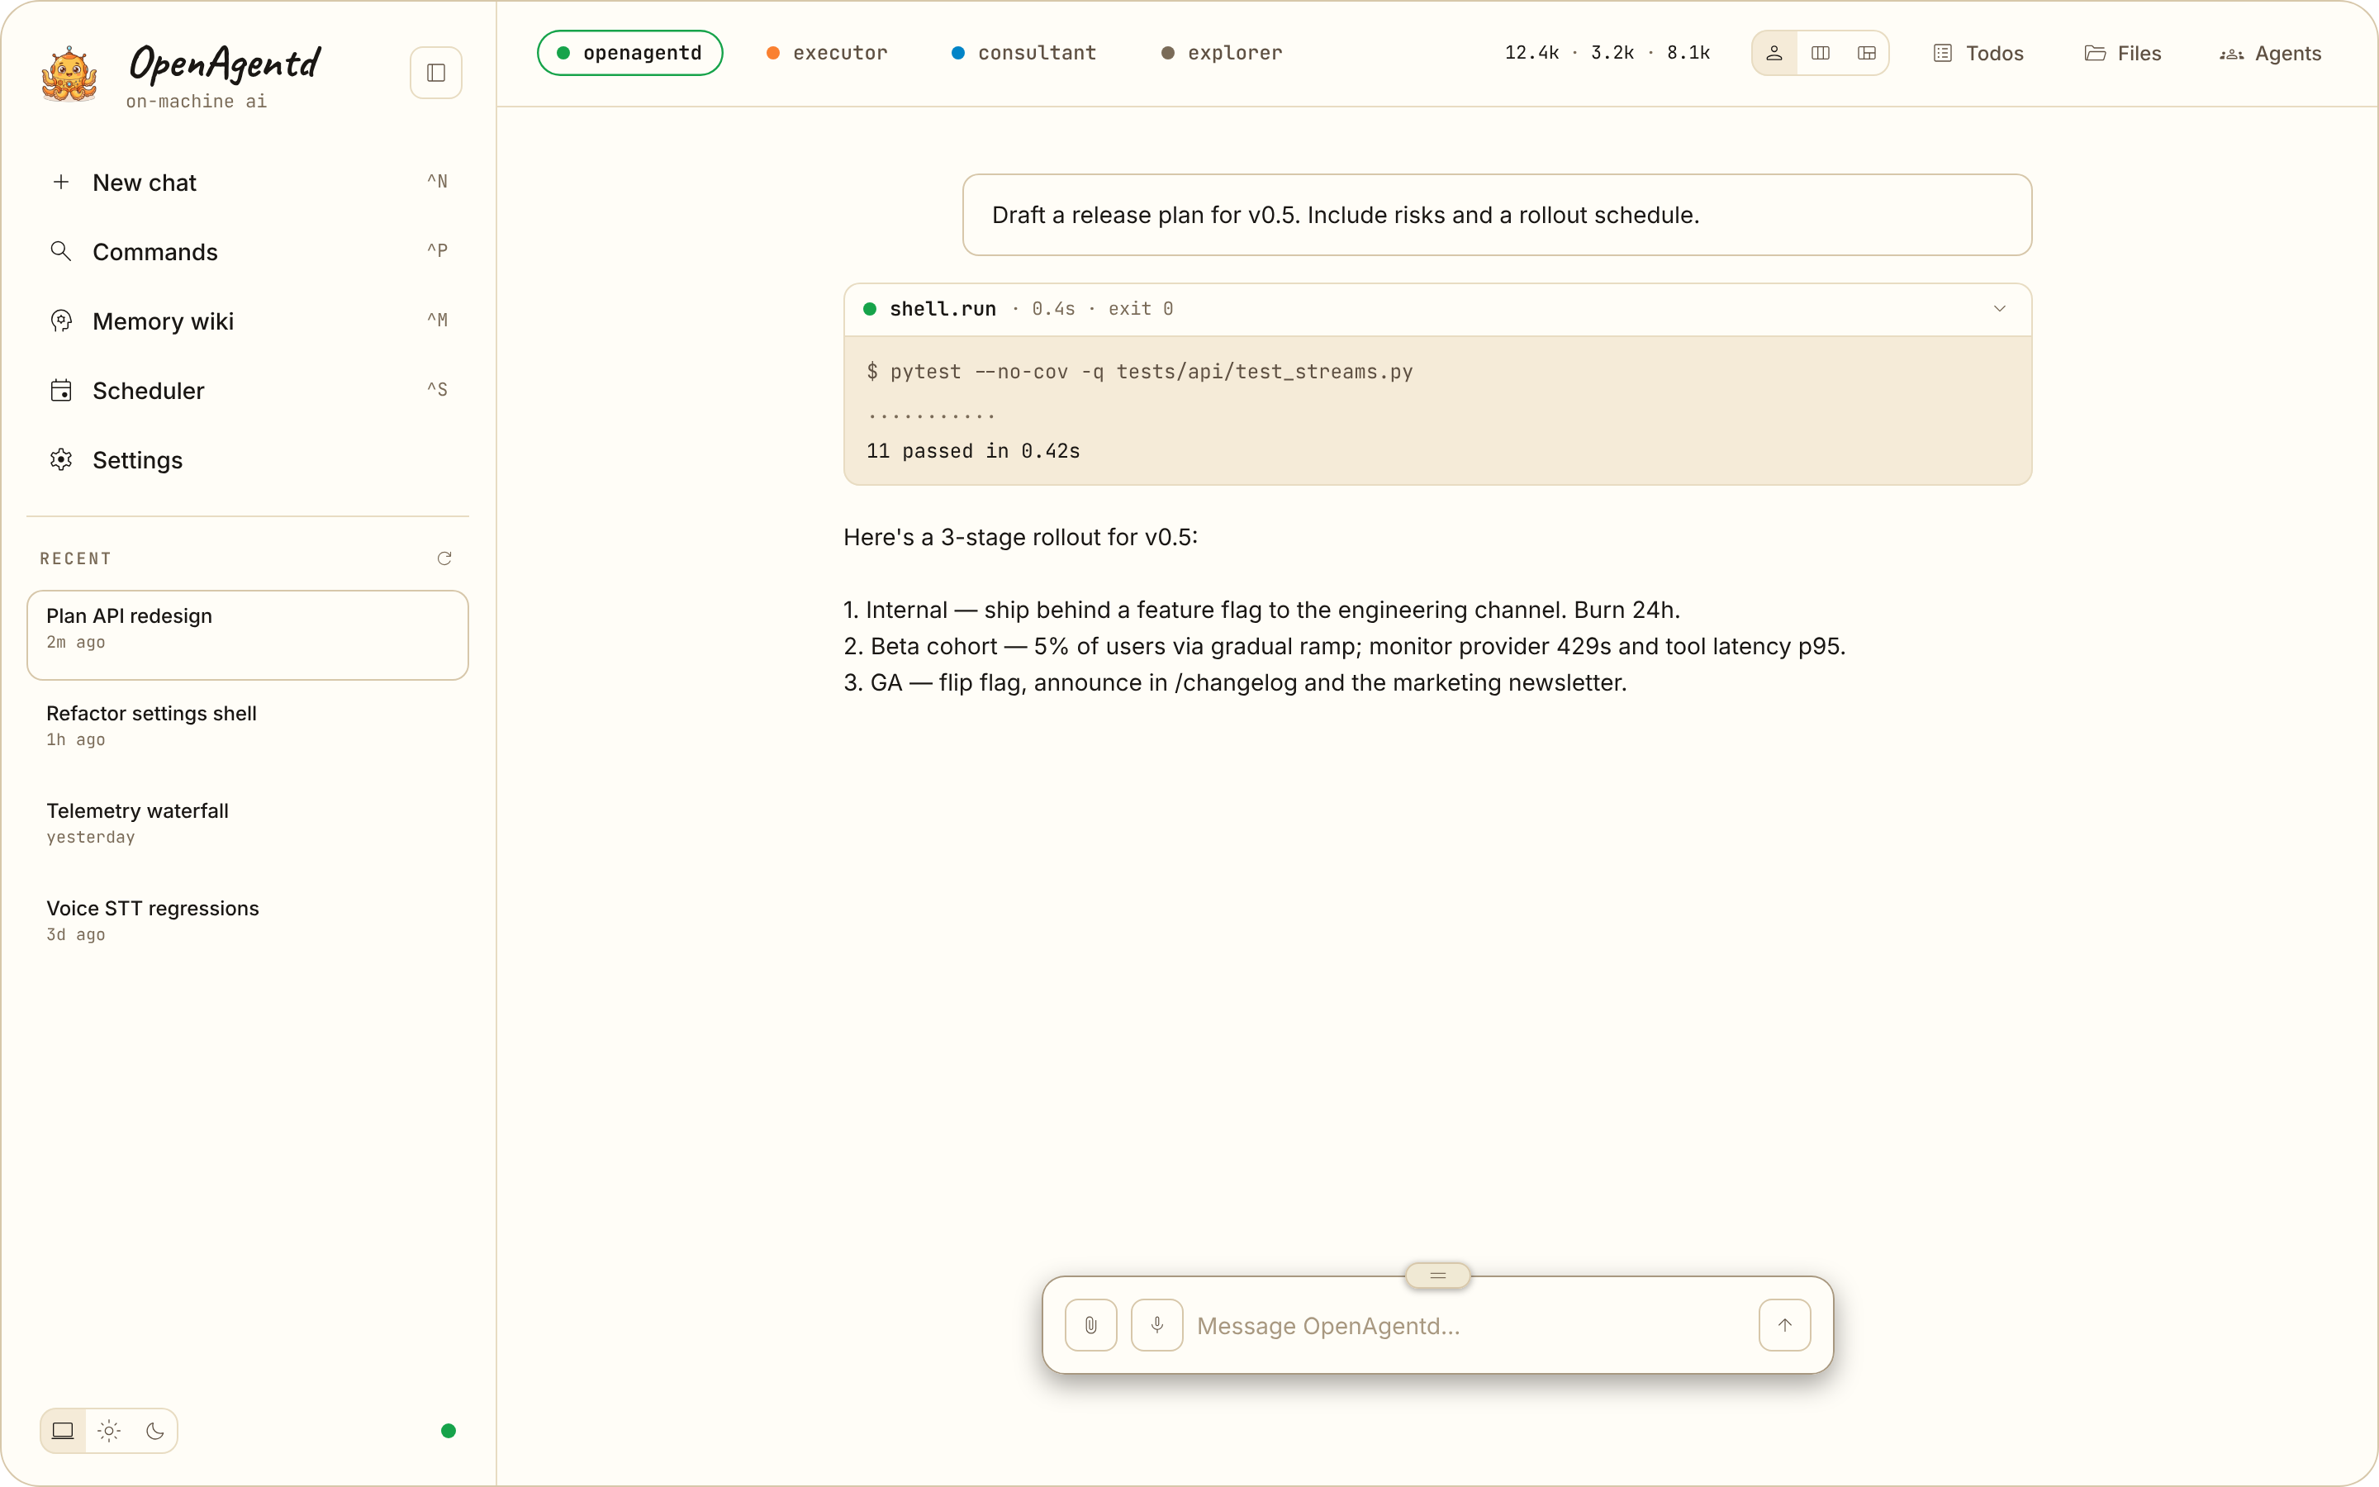The height and width of the screenshot is (1487, 2379).
Task: Open the Commands palette
Action: click(248, 252)
